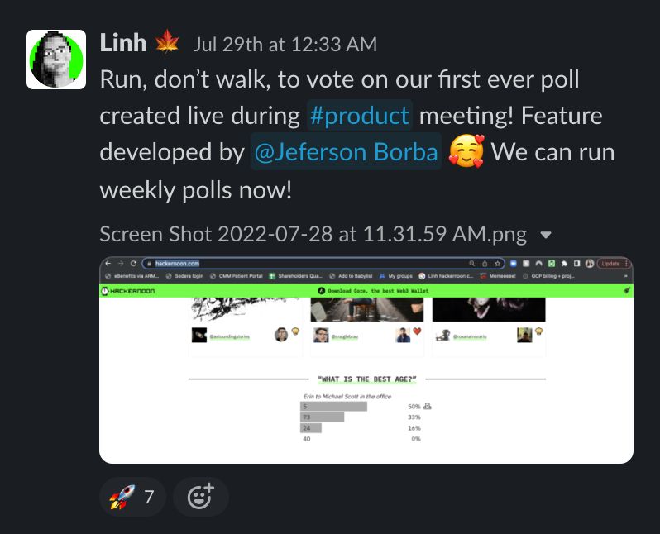
Task: Click the bookmark star in the address bar
Action: tap(496, 263)
